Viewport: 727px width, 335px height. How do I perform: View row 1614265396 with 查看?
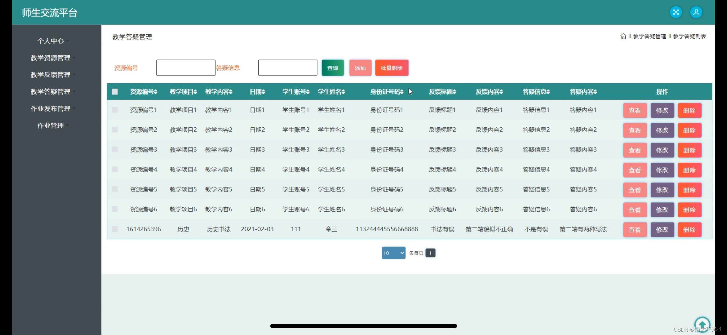click(x=635, y=230)
